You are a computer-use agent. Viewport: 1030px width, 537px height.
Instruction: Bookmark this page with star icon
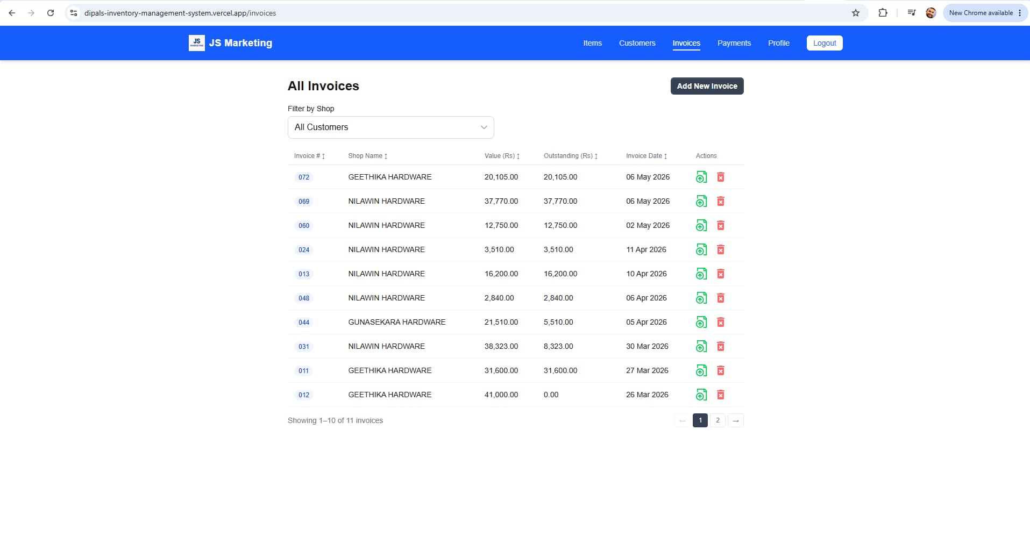point(856,13)
